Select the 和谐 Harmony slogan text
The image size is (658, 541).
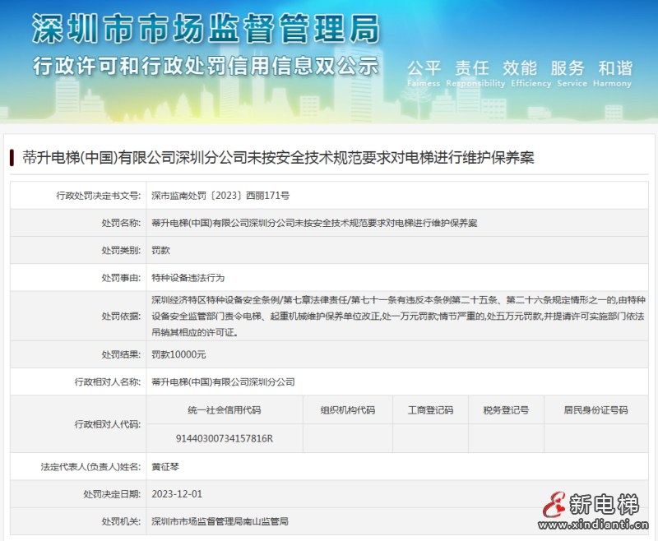tap(615, 68)
